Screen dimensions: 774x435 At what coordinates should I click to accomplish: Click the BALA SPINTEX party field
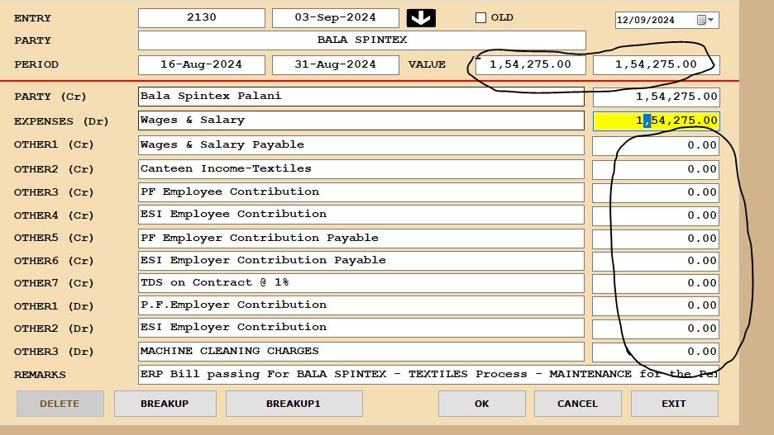point(361,40)
